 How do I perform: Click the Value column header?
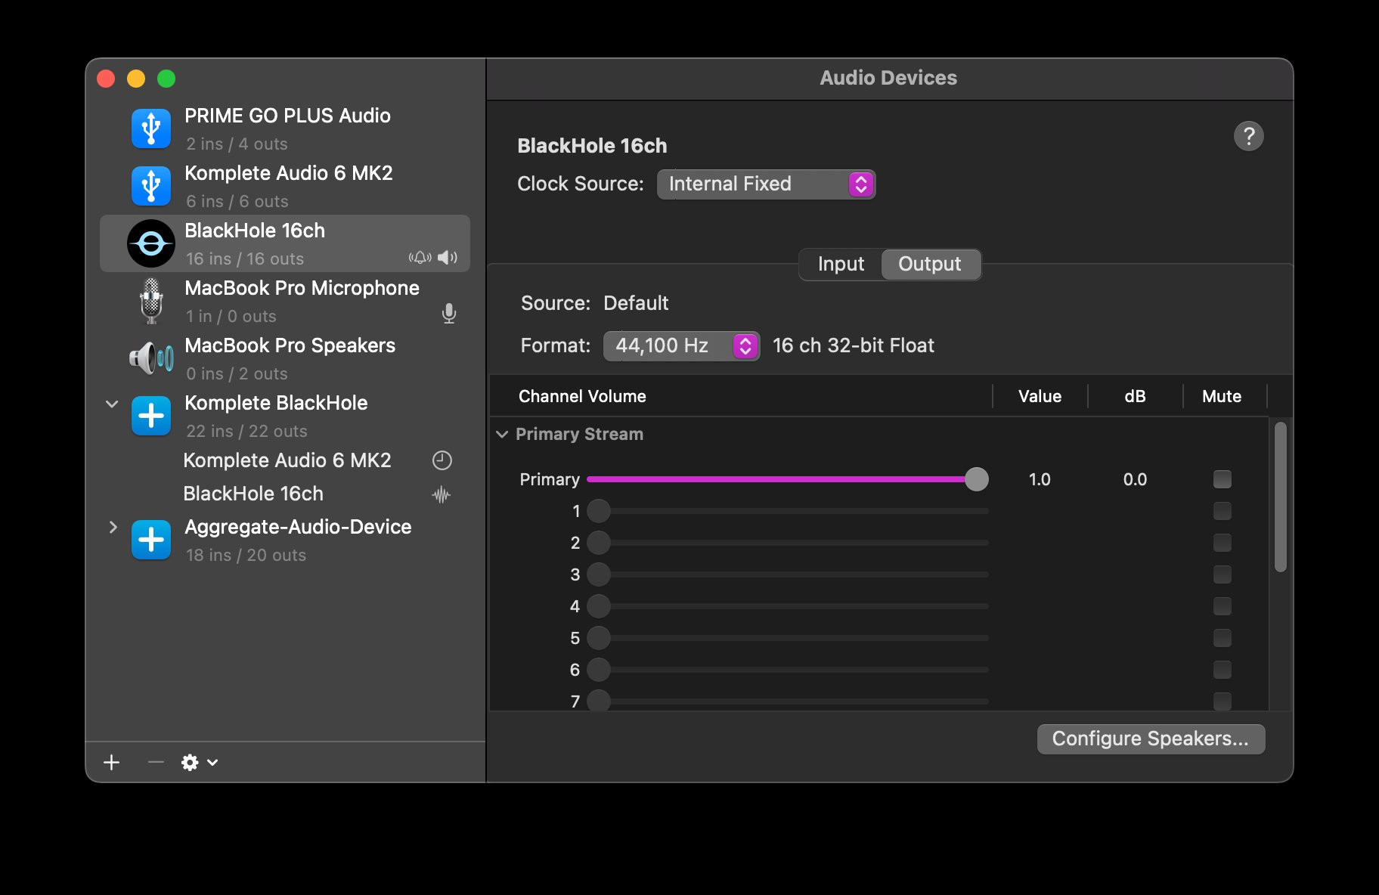tap(1040, 396)
